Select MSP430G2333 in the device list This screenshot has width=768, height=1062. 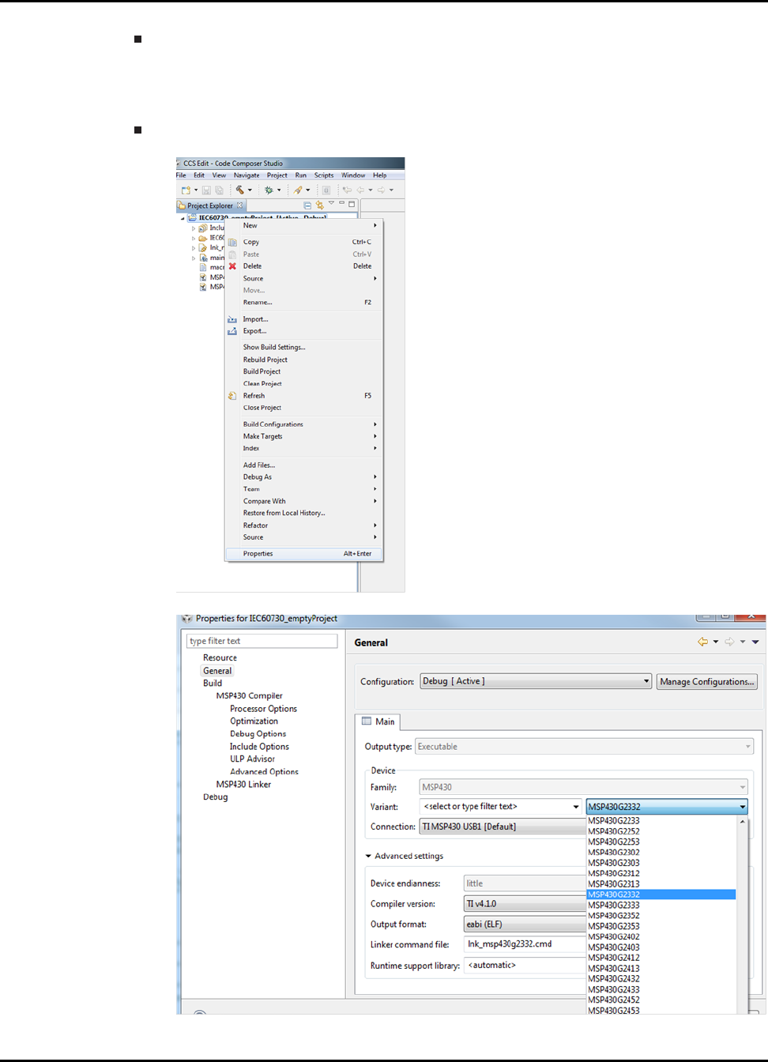[661, 906]
